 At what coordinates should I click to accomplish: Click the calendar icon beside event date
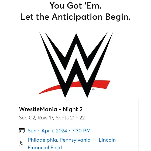coord(22,131)
